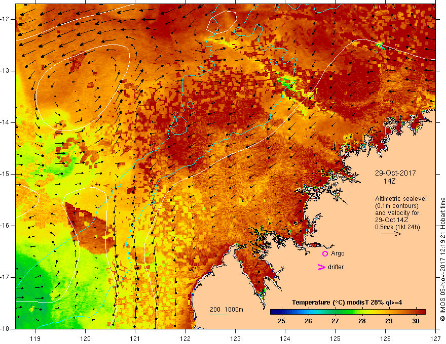Click the colorbar tick label '28'
The width and height of the screenshot is (446, 344).
coord(362,321)
